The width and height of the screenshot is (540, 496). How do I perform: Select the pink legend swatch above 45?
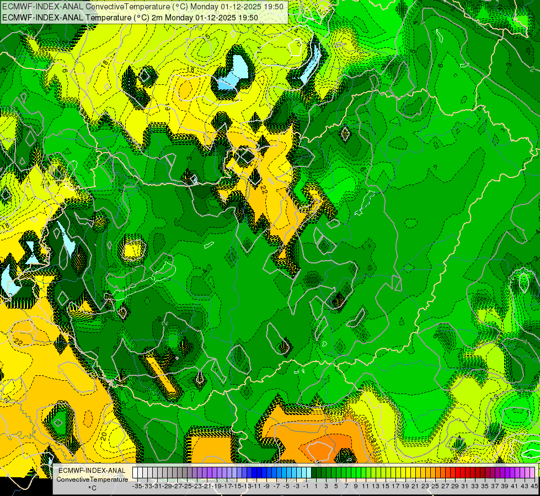click(532, 473)
